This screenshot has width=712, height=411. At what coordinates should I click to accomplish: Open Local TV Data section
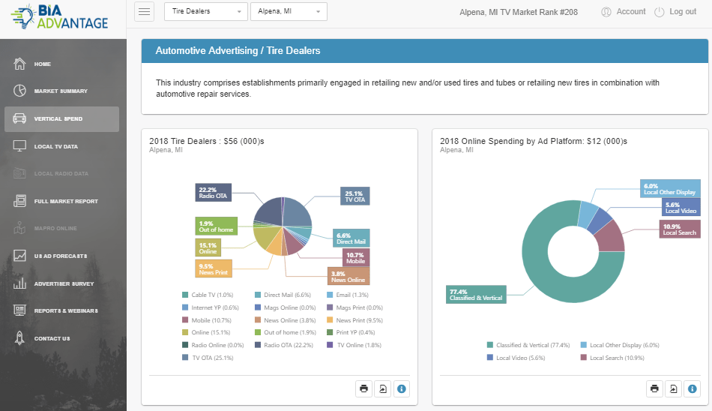[61, 146]
